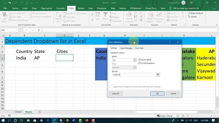Open the action center notification icon

point(213,120)
